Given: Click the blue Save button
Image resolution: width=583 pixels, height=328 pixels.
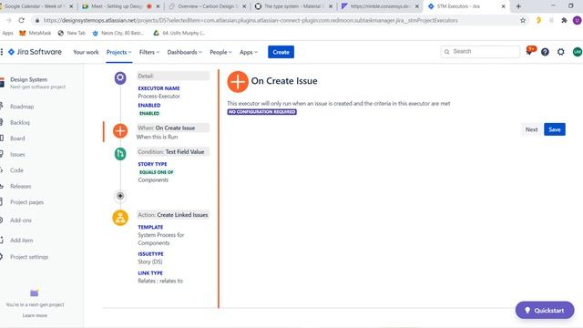Looking at the screenshot, I should pos(555,129).
